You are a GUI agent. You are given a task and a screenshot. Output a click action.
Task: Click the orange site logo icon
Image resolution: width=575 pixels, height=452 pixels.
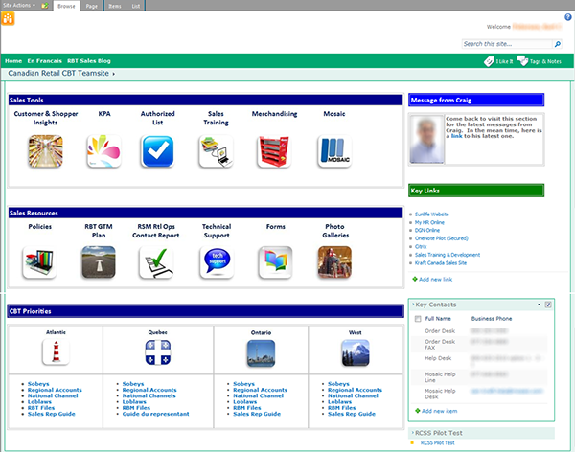[x=8, y=18]
